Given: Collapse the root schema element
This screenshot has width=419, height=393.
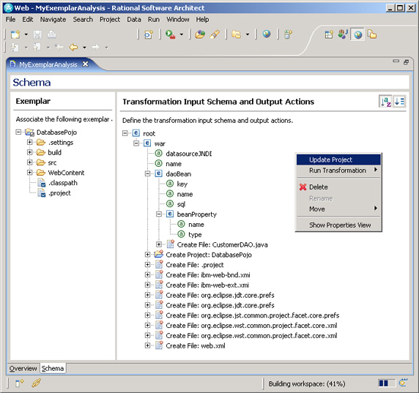Looking at the screenshot, I should pos(125,133).
